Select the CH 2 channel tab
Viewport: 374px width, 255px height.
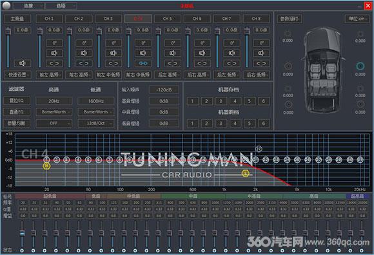tap(79, 19)
